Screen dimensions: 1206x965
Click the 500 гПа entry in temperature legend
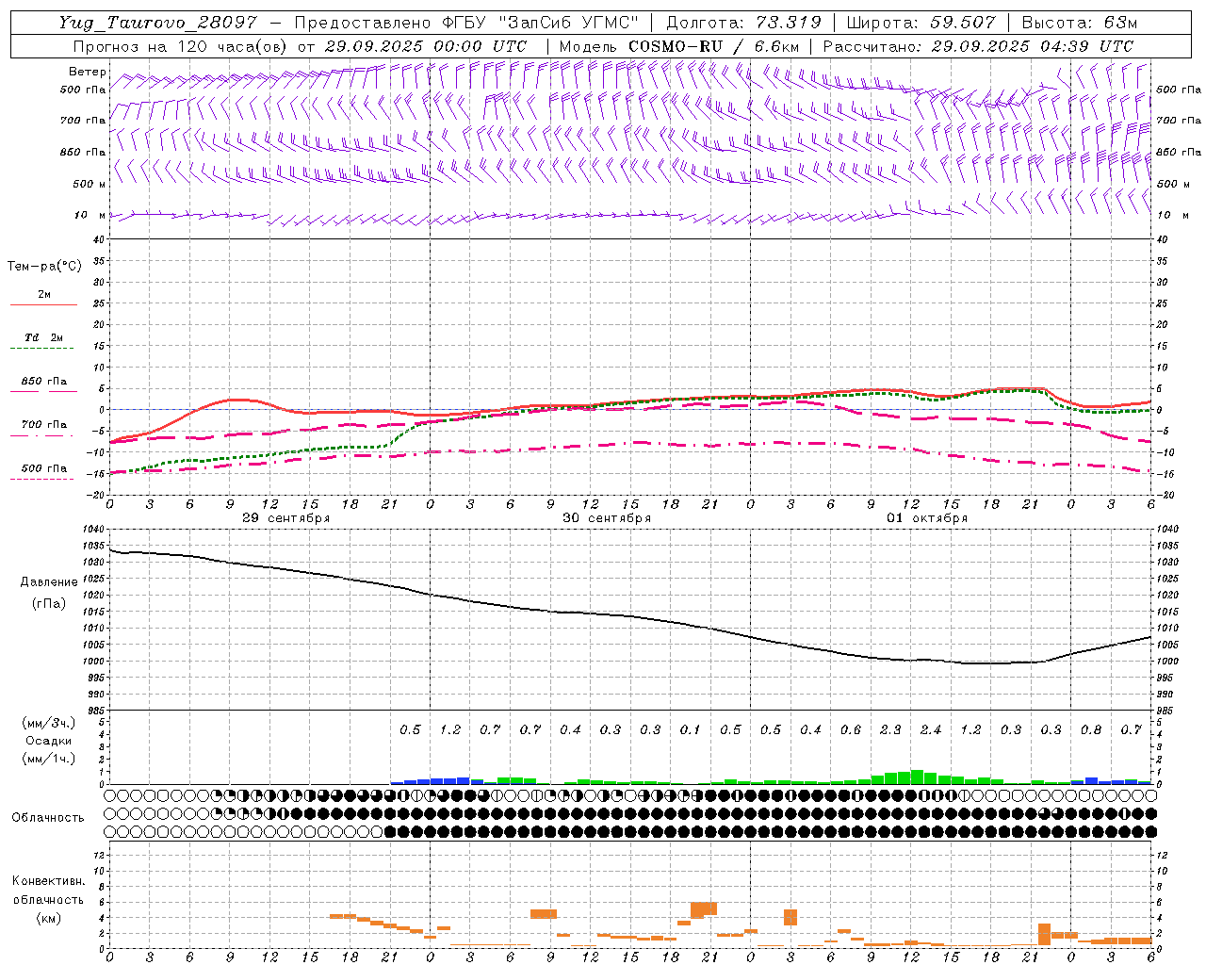[43, 468]
